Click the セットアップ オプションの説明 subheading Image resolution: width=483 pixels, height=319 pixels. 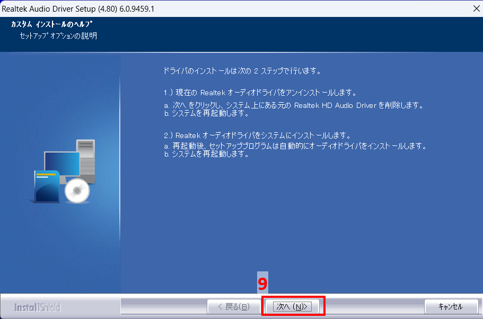pyautogui.click(x=55, y=36)
